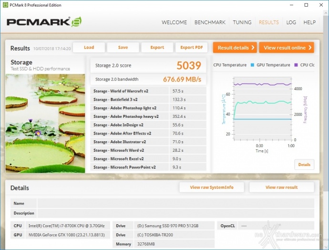Click the Description input field
Image resolution: width=329 pixels, height=250 pixels.
pyautogui.click(x=175, y=213)
